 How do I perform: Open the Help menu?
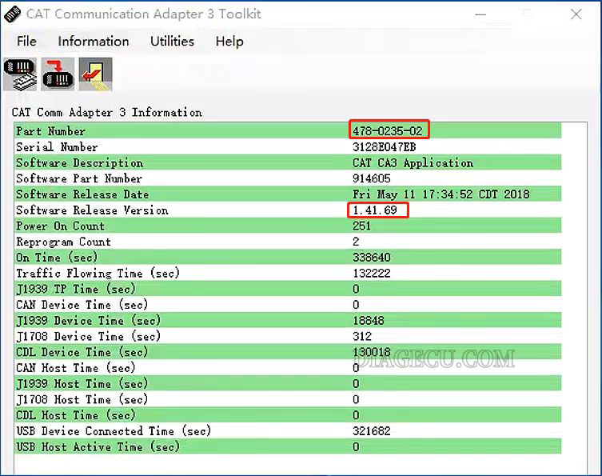[229, 41]
